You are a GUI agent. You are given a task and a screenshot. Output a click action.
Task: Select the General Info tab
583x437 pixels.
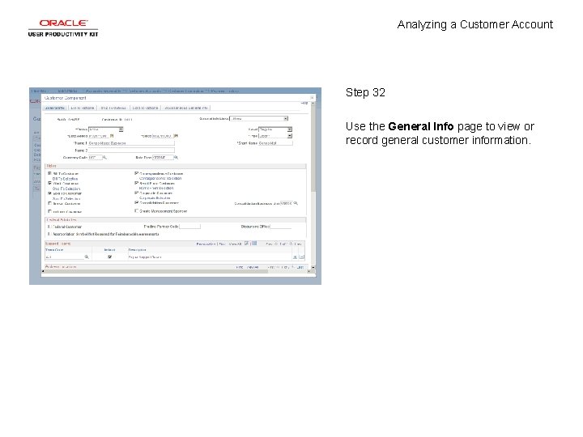55,108
